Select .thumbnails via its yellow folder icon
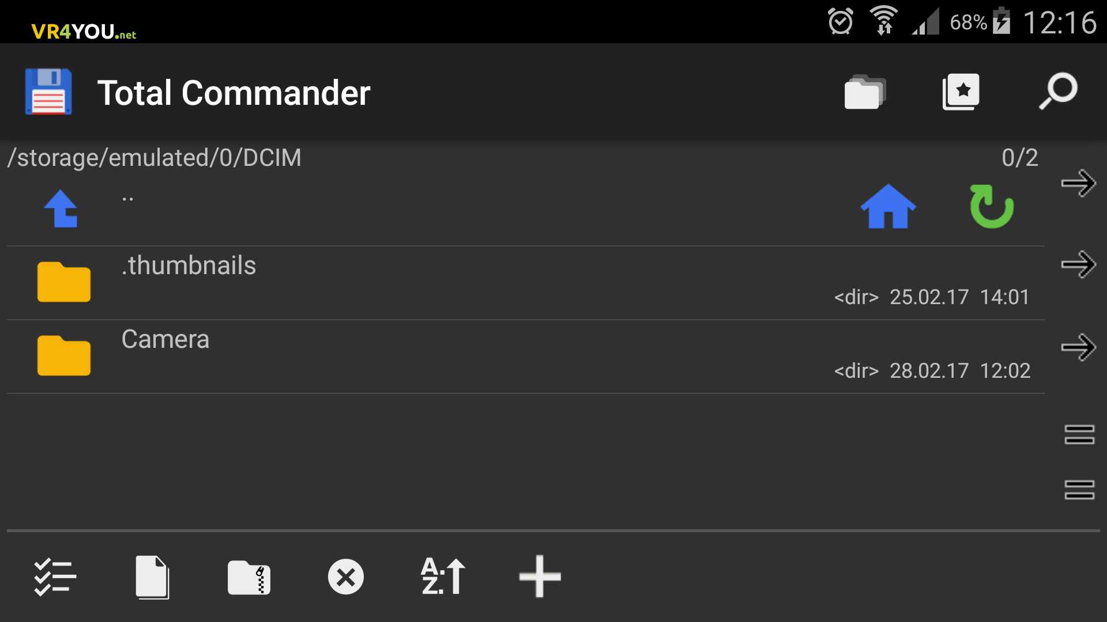 pyautogui.click(x=64, y=282)
